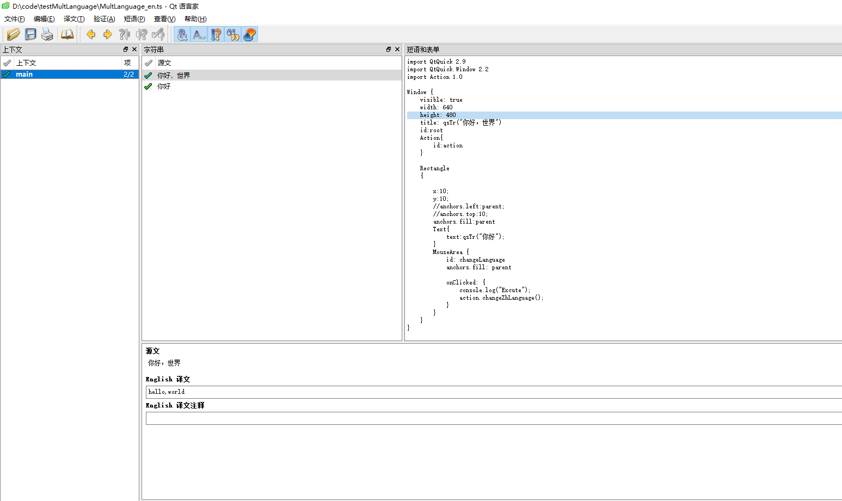Image resolution: width=842 pixels, height=501 pixels.
Task: Open the 短语(P) menu
Action: point(134,19)
